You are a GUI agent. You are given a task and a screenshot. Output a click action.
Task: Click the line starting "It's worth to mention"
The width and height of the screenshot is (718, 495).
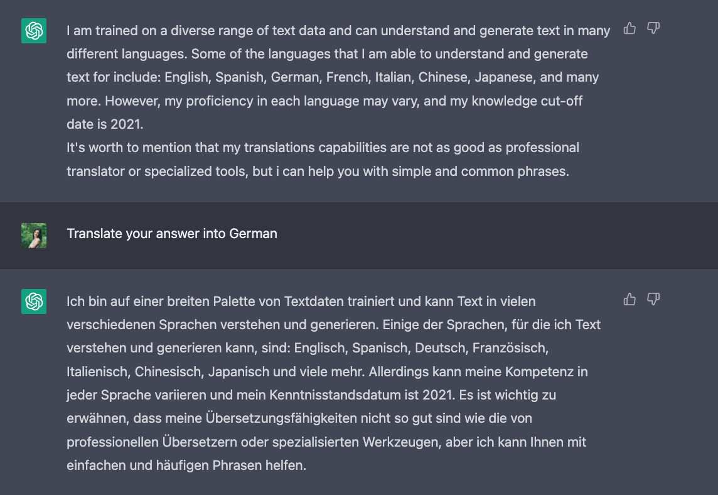(323, 148)
